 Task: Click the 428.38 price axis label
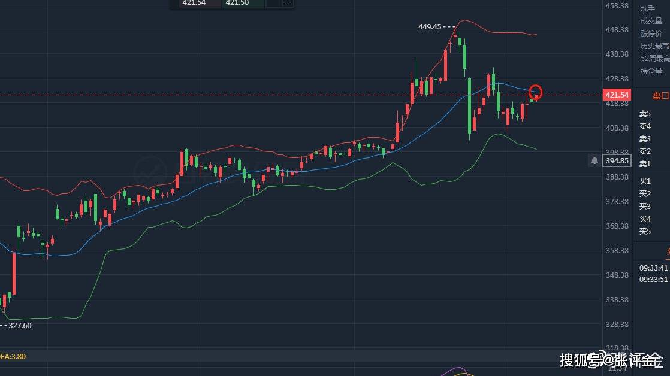(617, 78)
